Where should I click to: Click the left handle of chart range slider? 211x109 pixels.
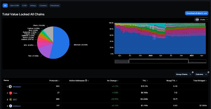(x=129, y=61)
